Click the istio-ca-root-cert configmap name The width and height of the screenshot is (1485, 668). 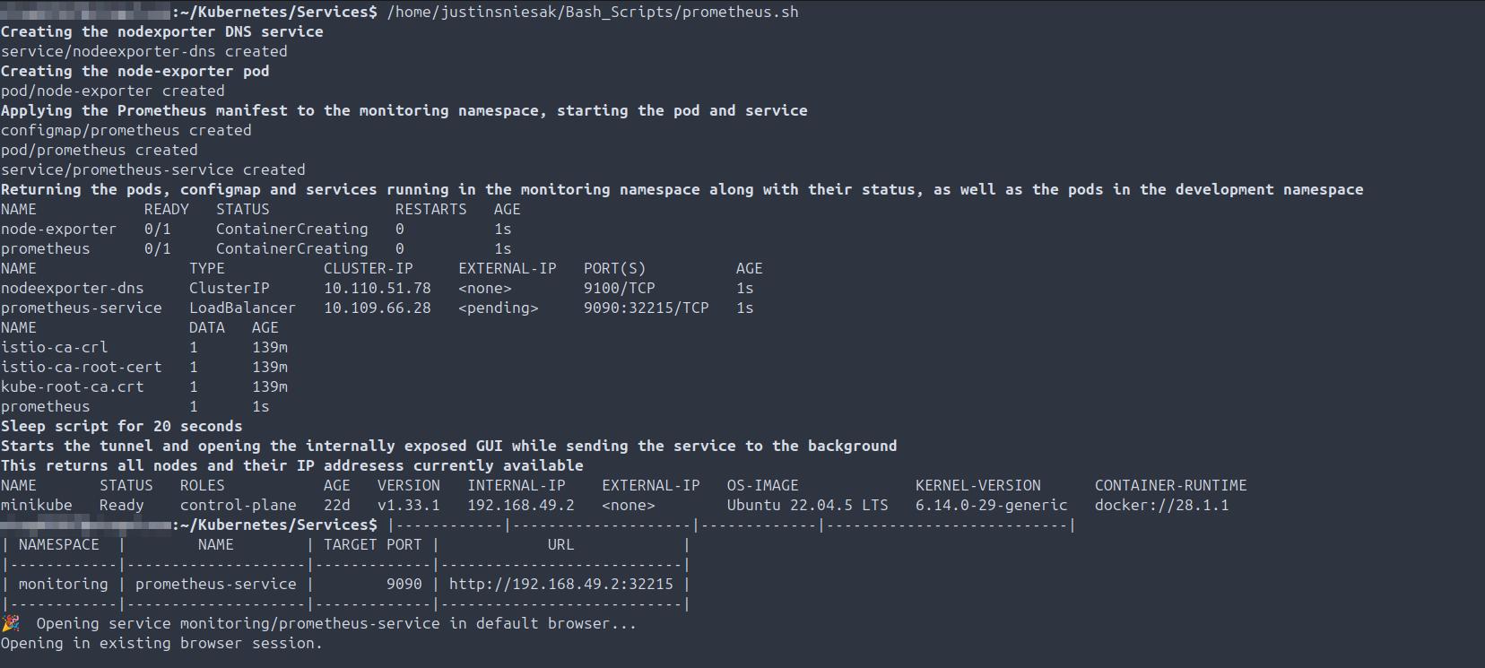pyautogui.click(x=81, y=367)
